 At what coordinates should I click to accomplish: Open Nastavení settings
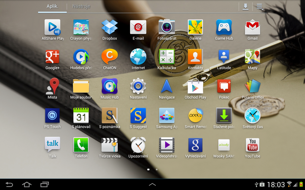click(x=138, y=86)
